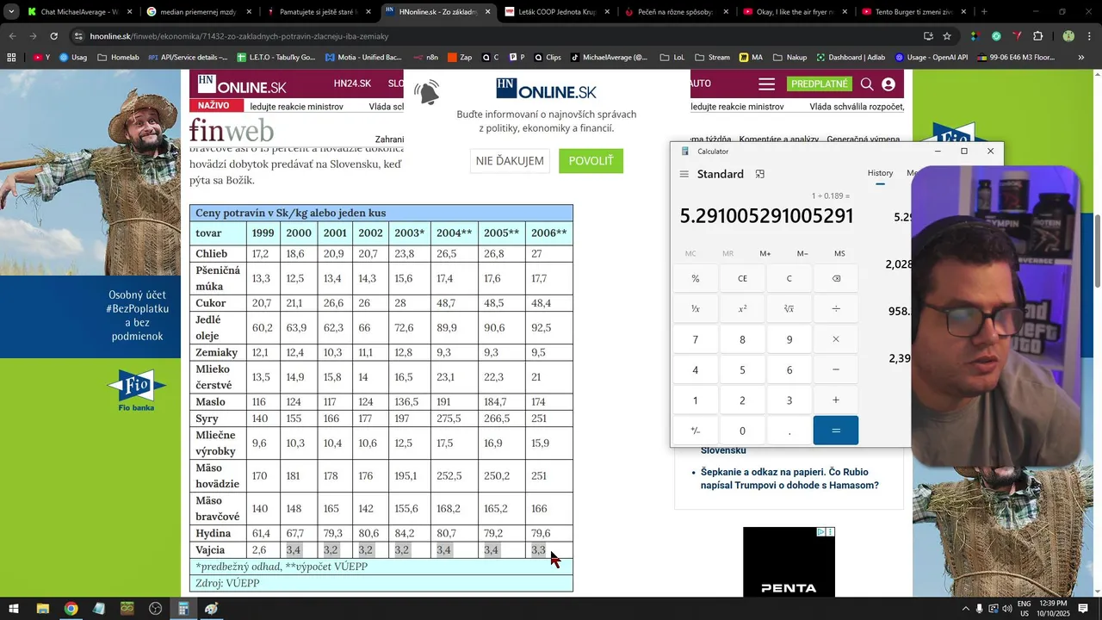Screen dimensions: 1102x620
Task: Click the browser back arrow
Action: (x=12, y=36)
